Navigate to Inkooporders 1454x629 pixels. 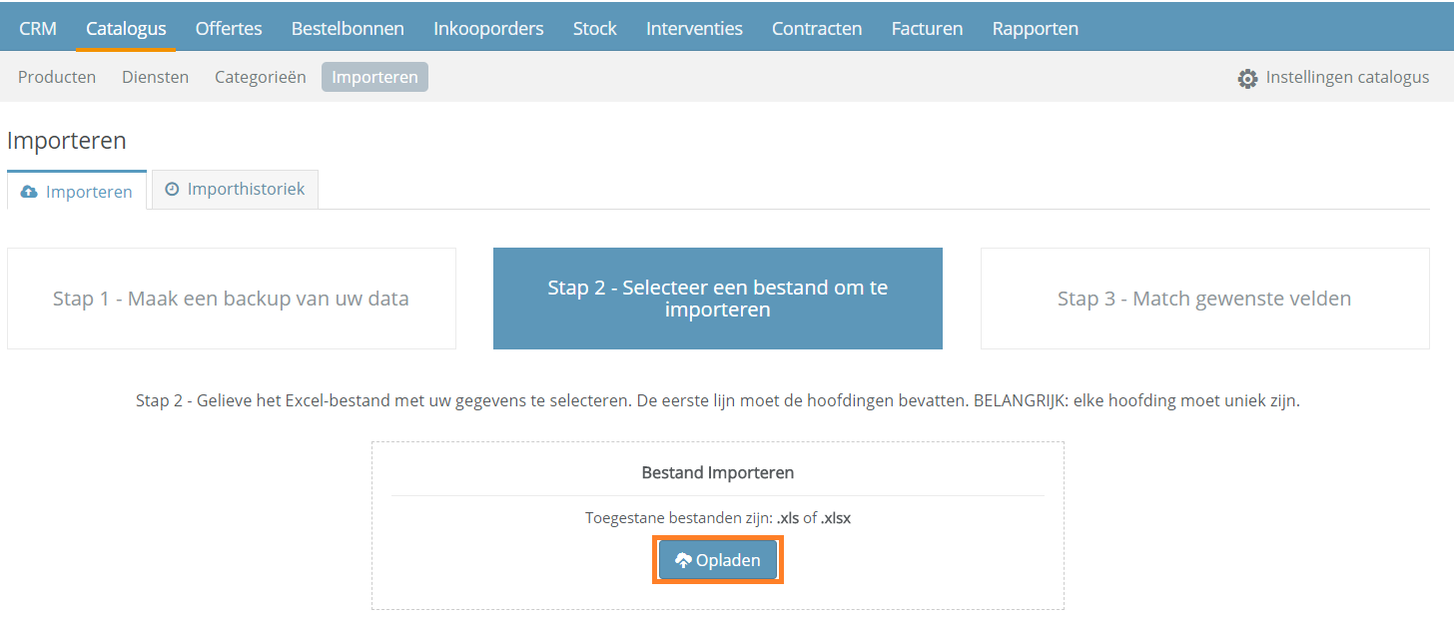pyautogui.click(x=488, y=29)
